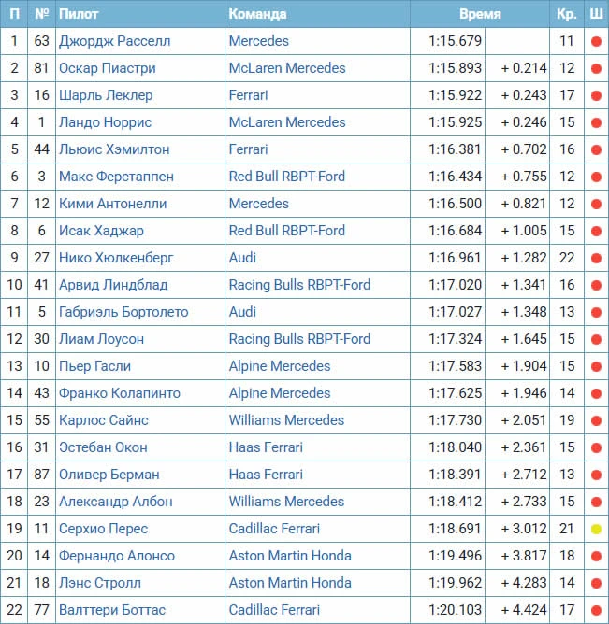The height and width of the screenshot is (624, 609).
Task: Click the yellow tyre dot for Sergio Perez
Action: pyautogui.click(x=596, y=529)
